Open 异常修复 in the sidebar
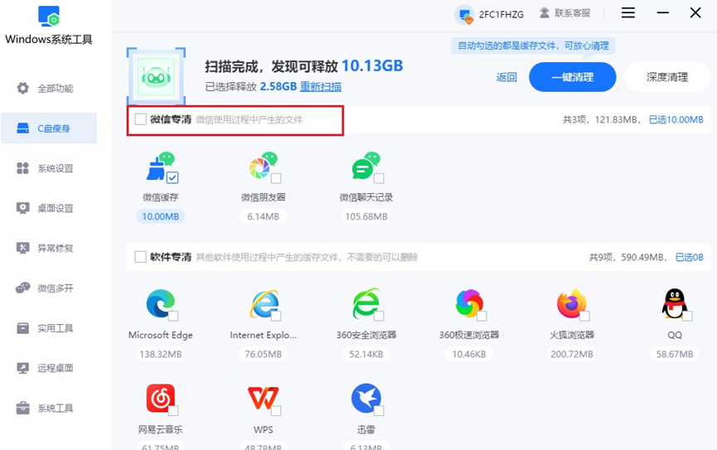The height and width of the screenshot is (450, 717). 49,248
